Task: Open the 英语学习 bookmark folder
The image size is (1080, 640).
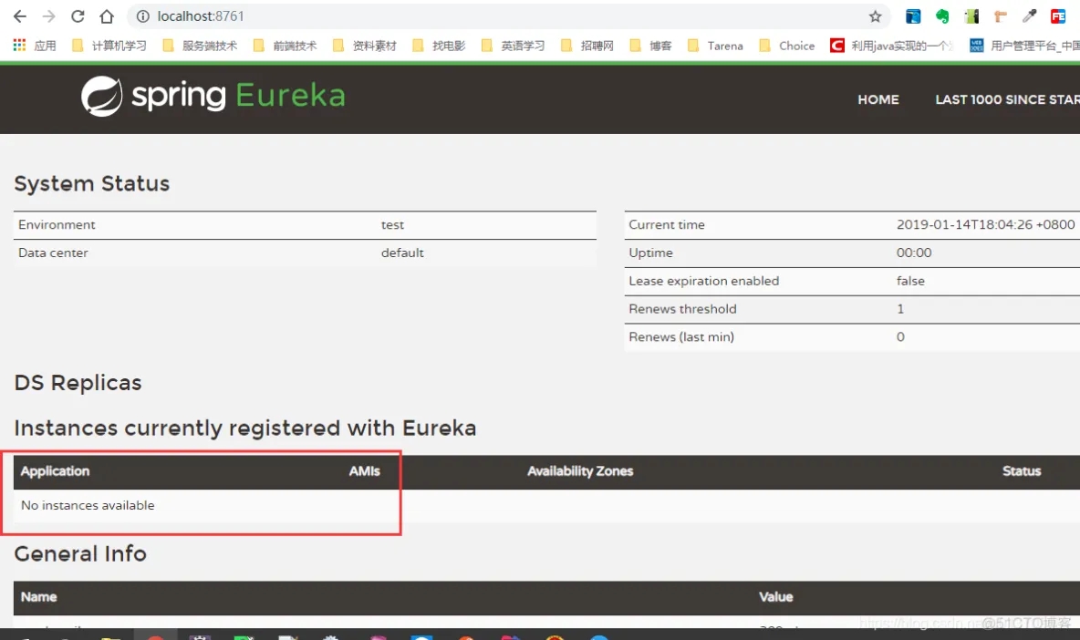Action: (x=514, y=46)
